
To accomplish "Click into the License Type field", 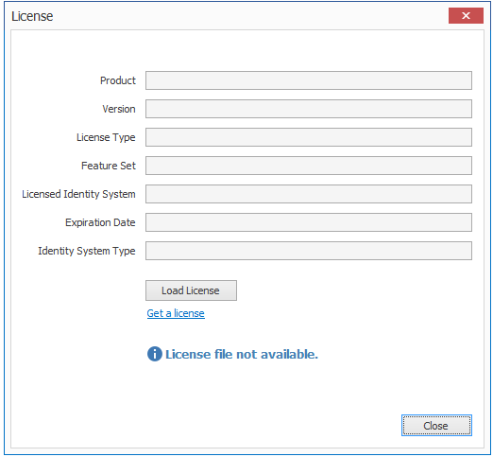I will pyautogui.click(x=309, y=137).
